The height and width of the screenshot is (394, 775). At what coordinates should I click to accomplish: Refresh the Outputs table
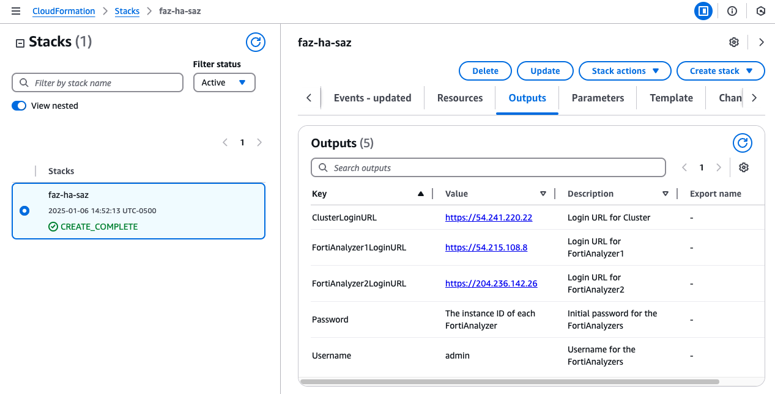(x=743, y=143)
